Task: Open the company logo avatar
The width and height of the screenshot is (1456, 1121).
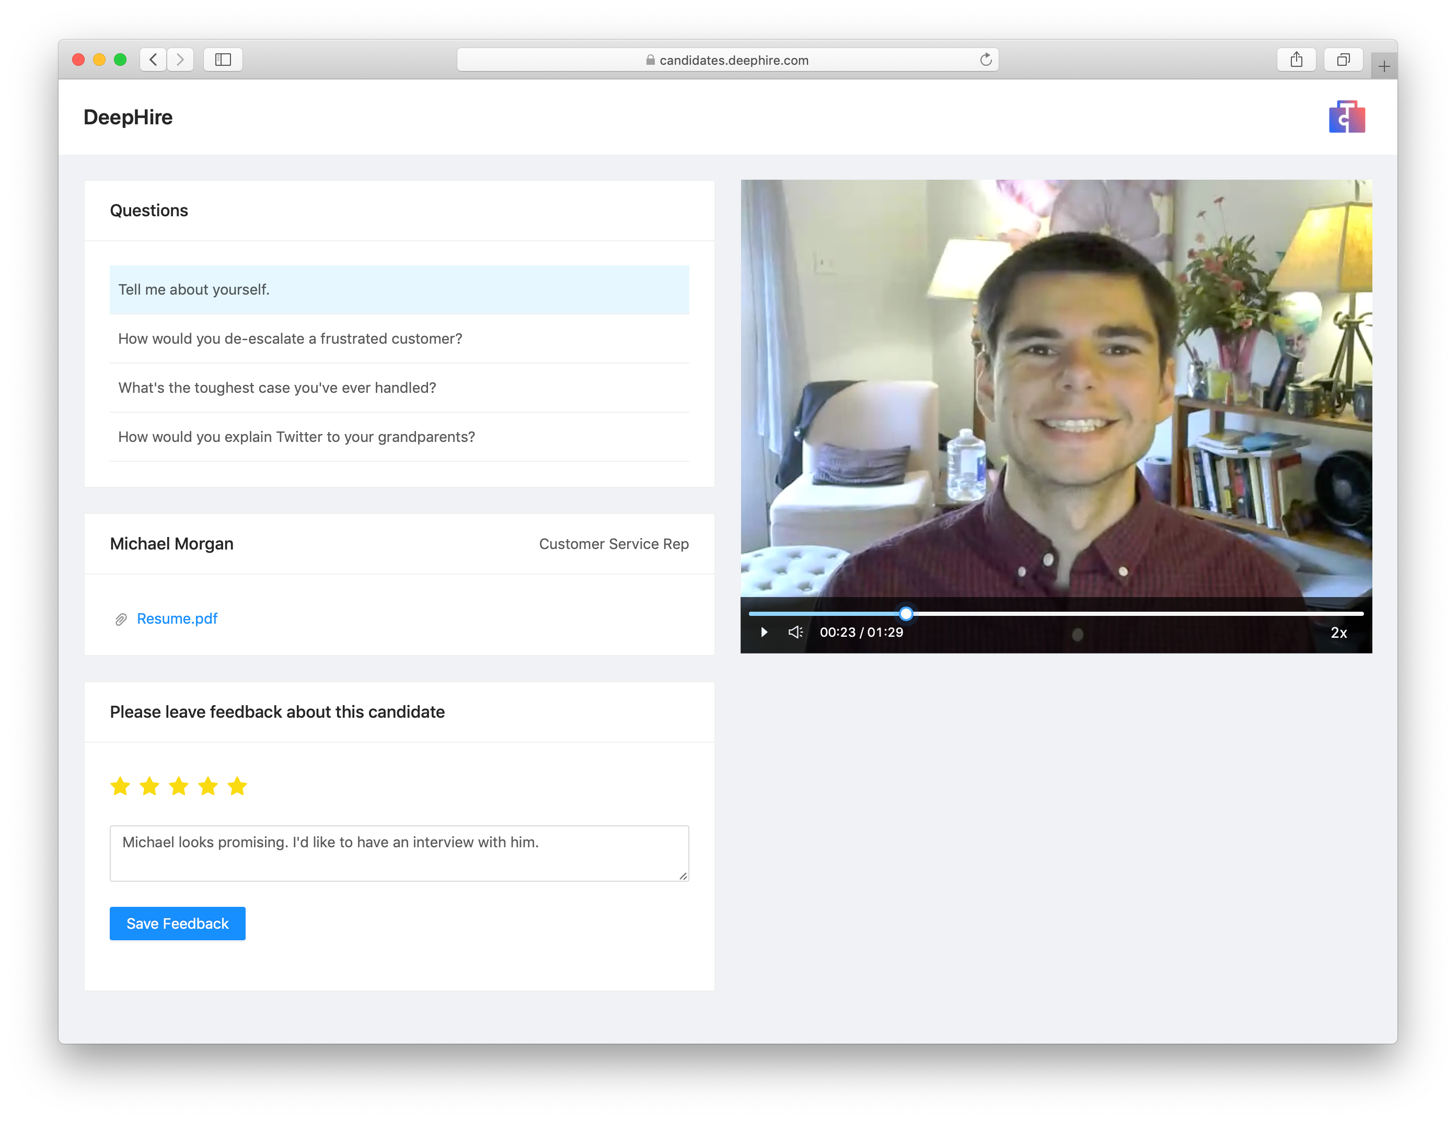Action: (x=1346, y=118)
